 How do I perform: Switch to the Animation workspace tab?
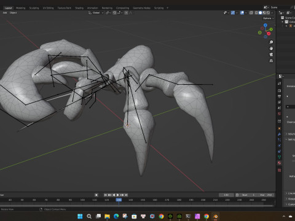point(93,8)
